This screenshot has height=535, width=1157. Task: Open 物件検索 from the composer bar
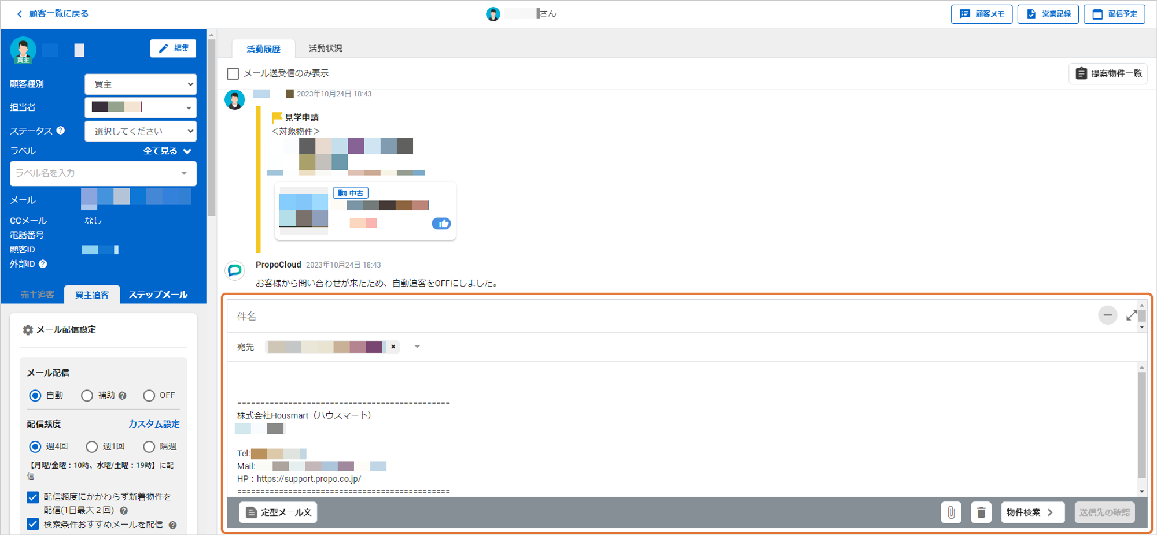(1033, 512)
